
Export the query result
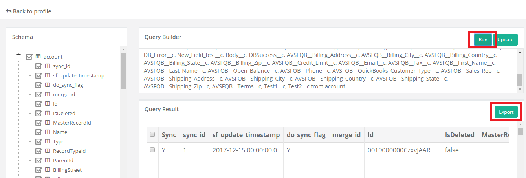506,112
